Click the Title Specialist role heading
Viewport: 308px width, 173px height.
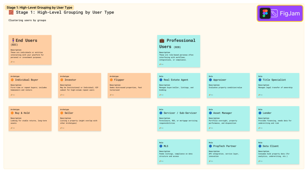(x=274, y=80)
